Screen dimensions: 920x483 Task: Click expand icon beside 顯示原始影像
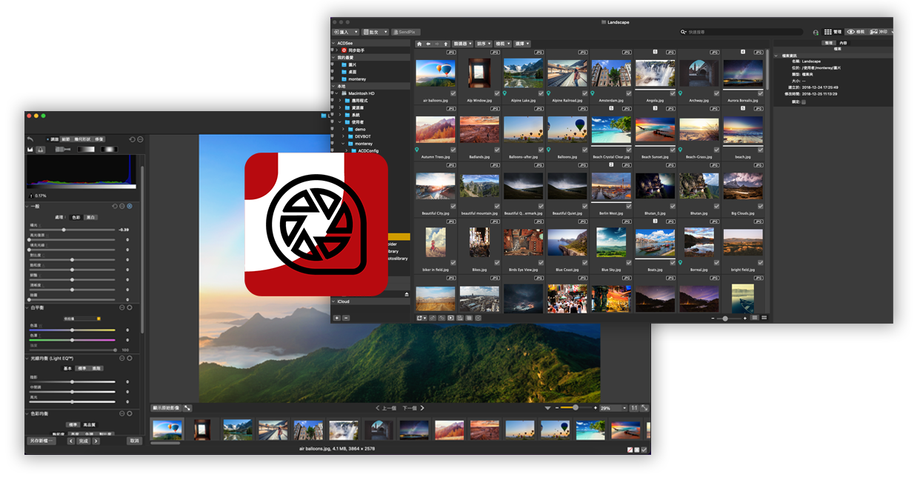click(187, 408)
